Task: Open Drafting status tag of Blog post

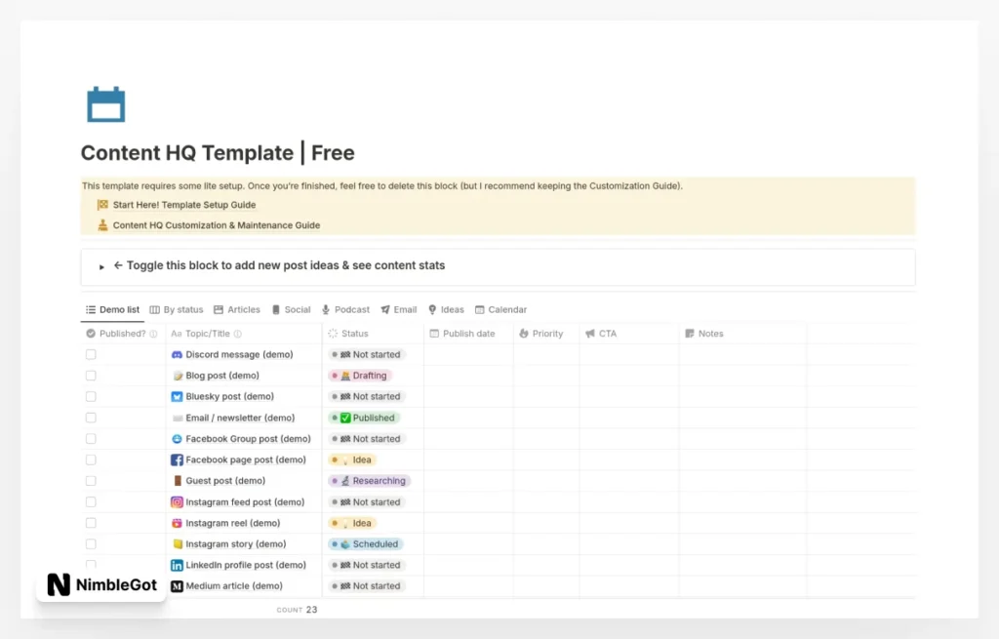Action: pos(360,376)
